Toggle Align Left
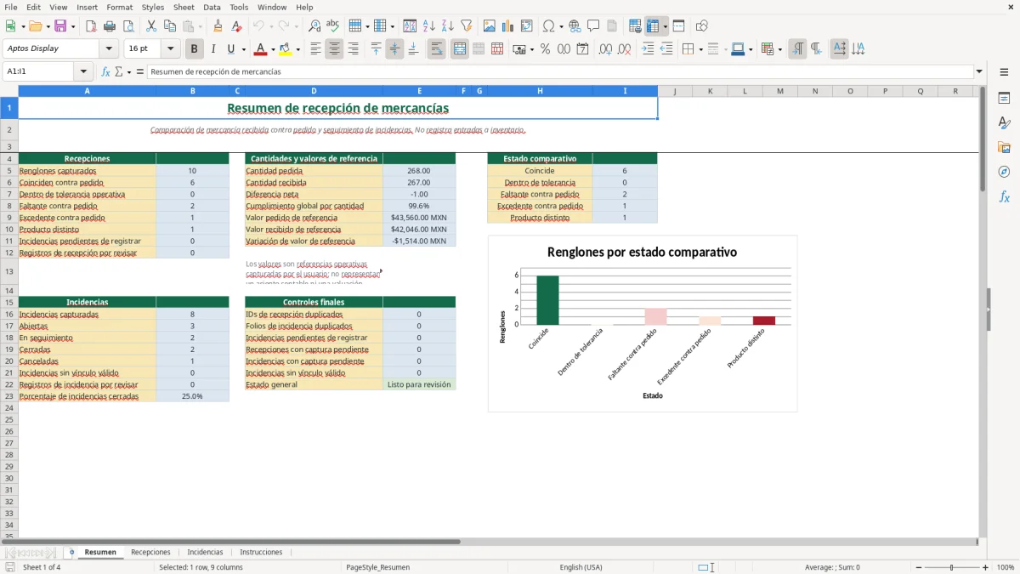The width and height of the screenshot is (1020, 574). [315, 49]
